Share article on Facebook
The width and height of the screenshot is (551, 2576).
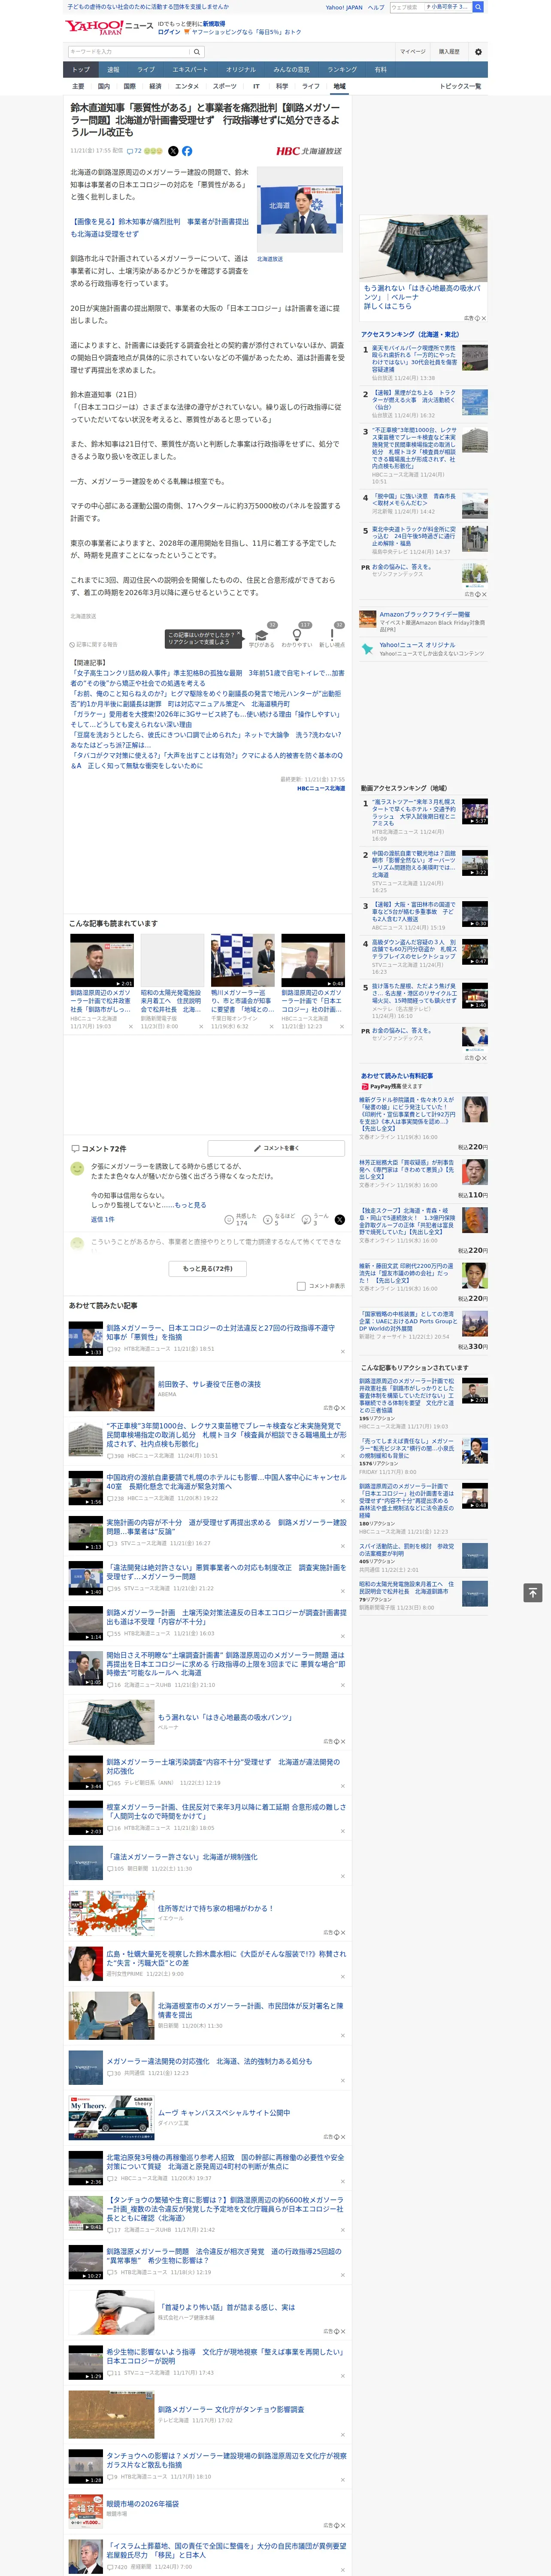[187, 151]
